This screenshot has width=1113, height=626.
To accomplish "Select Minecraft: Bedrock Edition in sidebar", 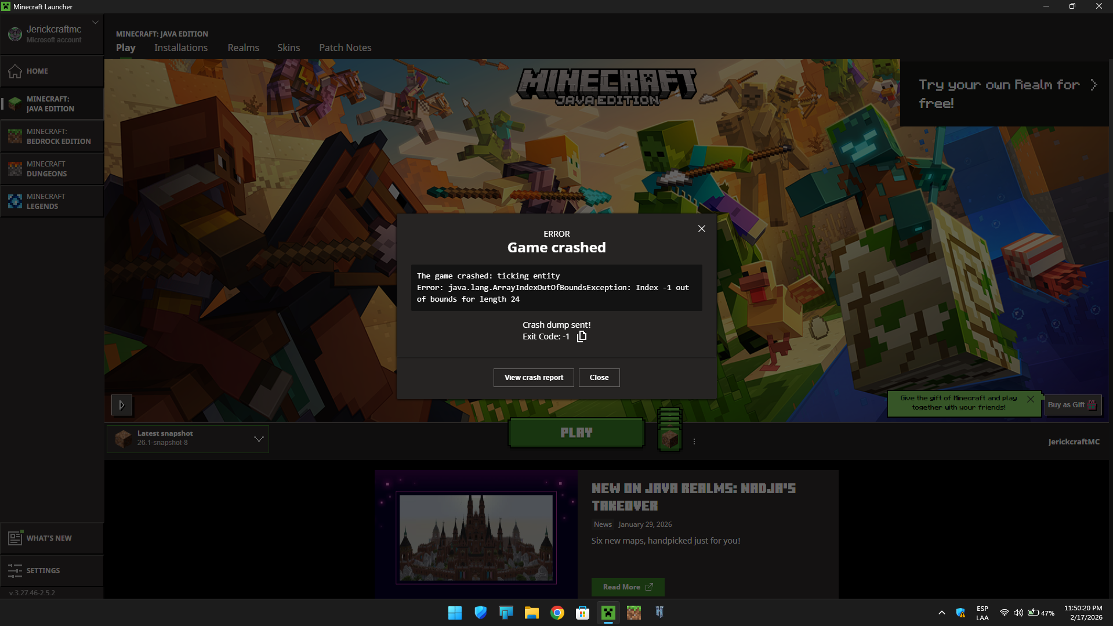I will coord(52,136).
